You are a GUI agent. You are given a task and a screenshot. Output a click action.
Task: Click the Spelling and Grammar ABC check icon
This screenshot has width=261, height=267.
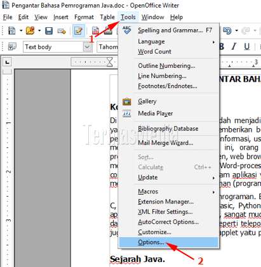point(127,30)
